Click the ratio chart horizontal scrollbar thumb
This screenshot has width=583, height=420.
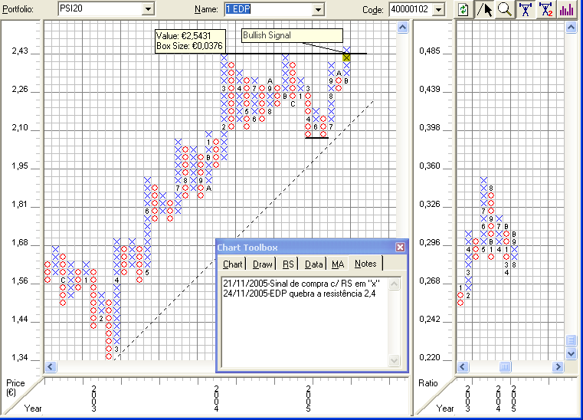(505, 367)
